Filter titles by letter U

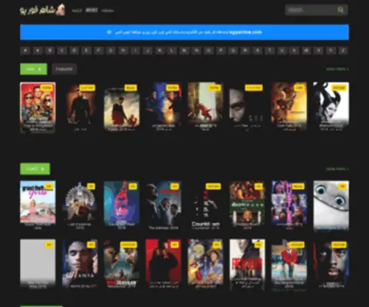282,51
